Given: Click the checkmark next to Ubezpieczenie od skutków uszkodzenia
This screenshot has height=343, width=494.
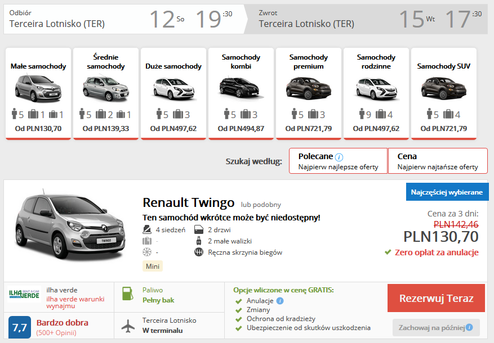Looking at the screenshot, I should pyautogui.click(x=238, y=328).
